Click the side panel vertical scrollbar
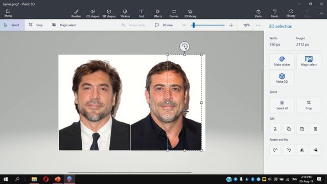 (x=262, y=101)
